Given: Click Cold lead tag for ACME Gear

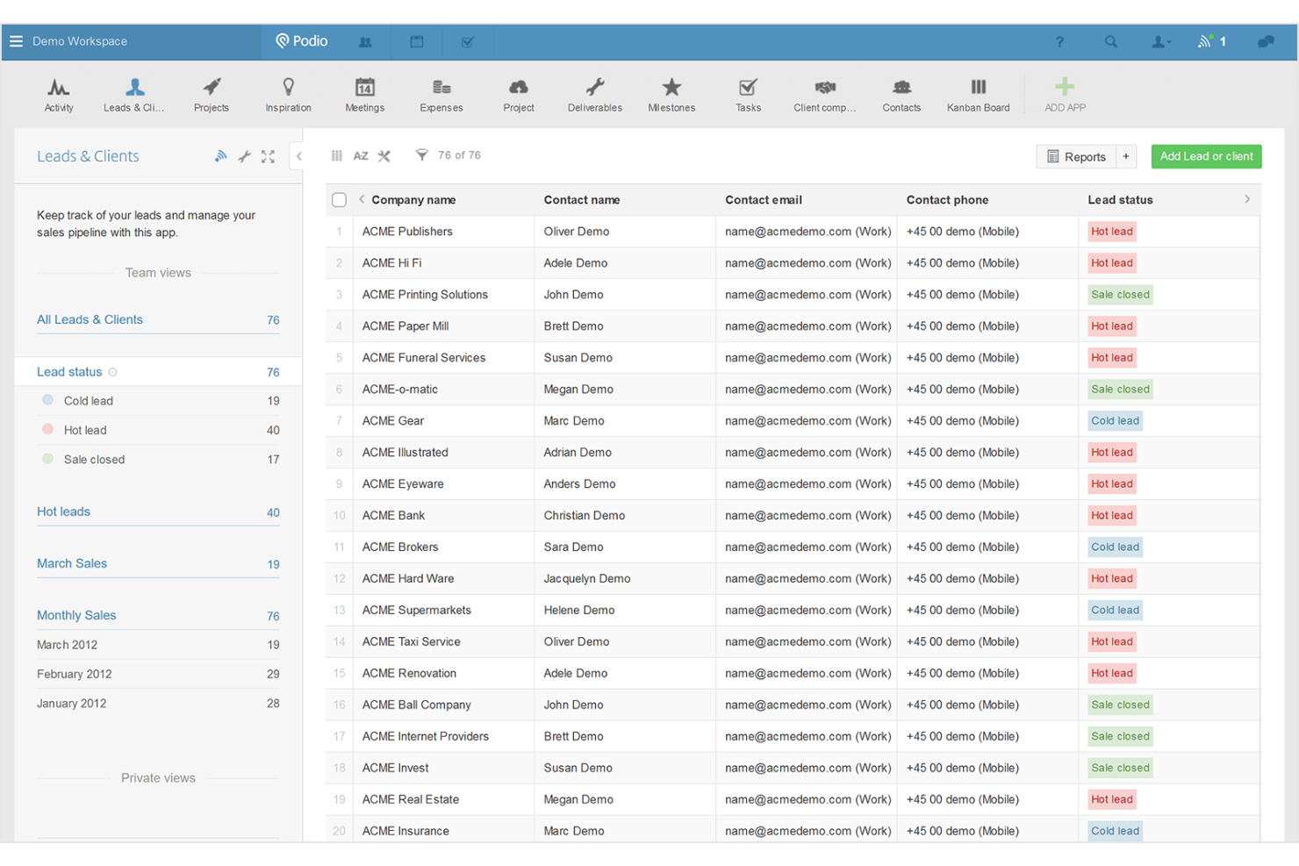Looking at the screenshot, I should pos(1115,421).
